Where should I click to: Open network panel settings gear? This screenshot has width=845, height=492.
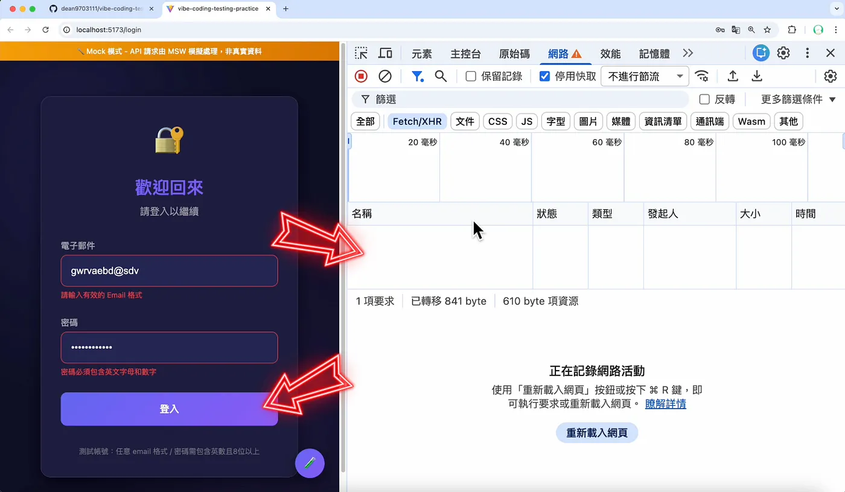[x=831, y=76]
